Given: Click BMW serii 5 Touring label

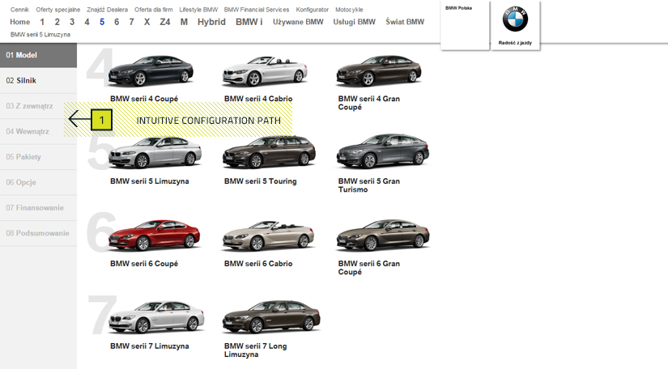Looking at the screenshot, I should coord(260,181).
